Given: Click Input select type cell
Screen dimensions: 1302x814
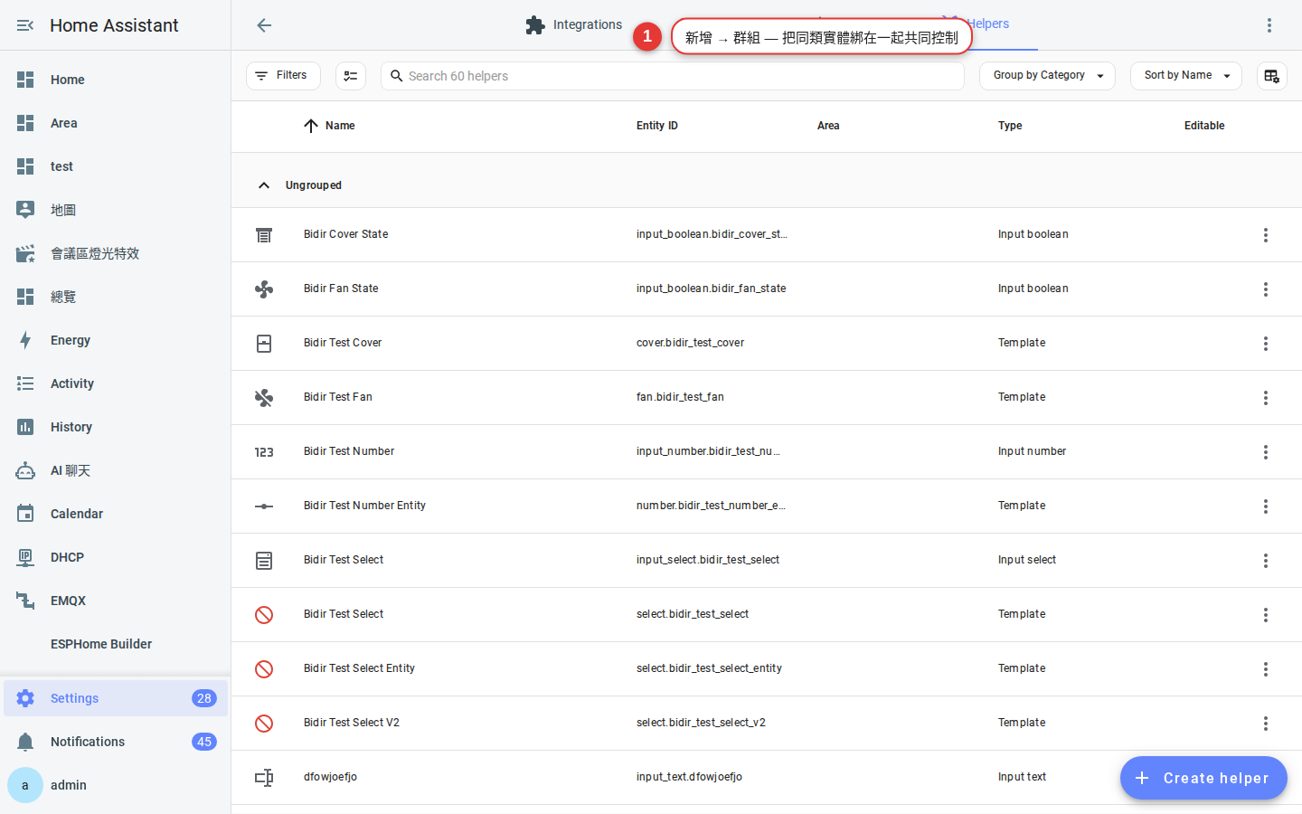Looking at the screenshot, I should [x=1027, y=560].
